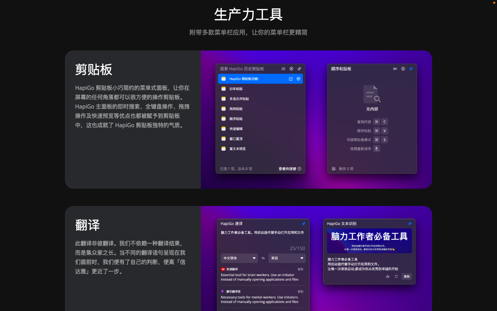Click the 翻译 section heading
This screenshot has width=497, height=311.
pyautogui.click(x=87, y=225)
